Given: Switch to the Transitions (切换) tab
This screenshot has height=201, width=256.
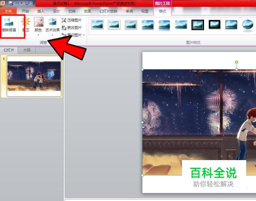Looking at the screenshot, I should [x=72, y=11].
